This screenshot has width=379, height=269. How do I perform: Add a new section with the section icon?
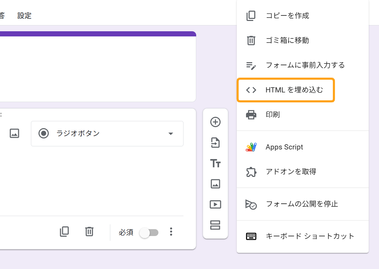[x=215, y=225]
